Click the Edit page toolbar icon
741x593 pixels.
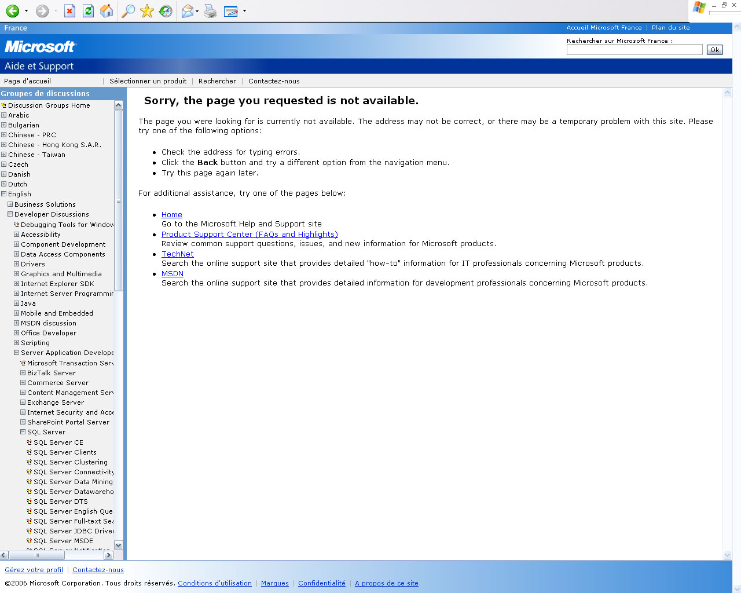(x=230, y=11)
